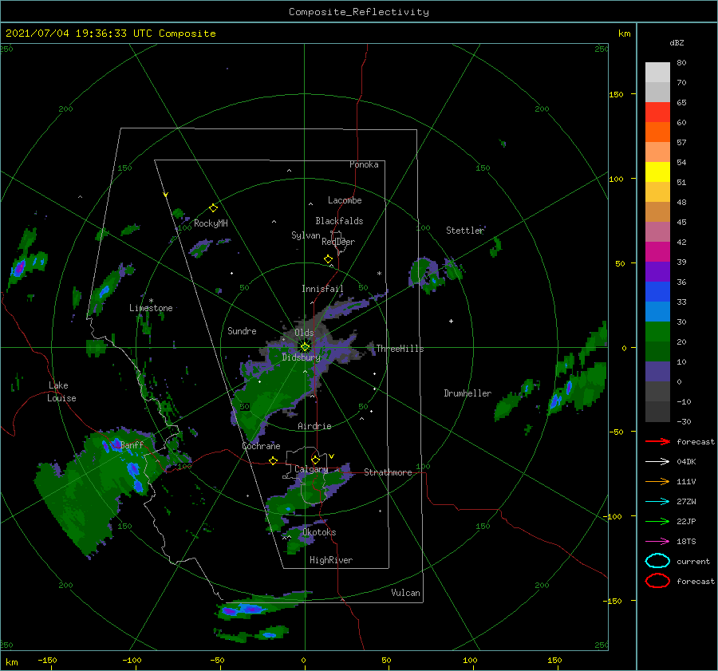Click the Ponoka label
Image resolution: width=718 pixels, height=671 pixels.
[364, 164]
